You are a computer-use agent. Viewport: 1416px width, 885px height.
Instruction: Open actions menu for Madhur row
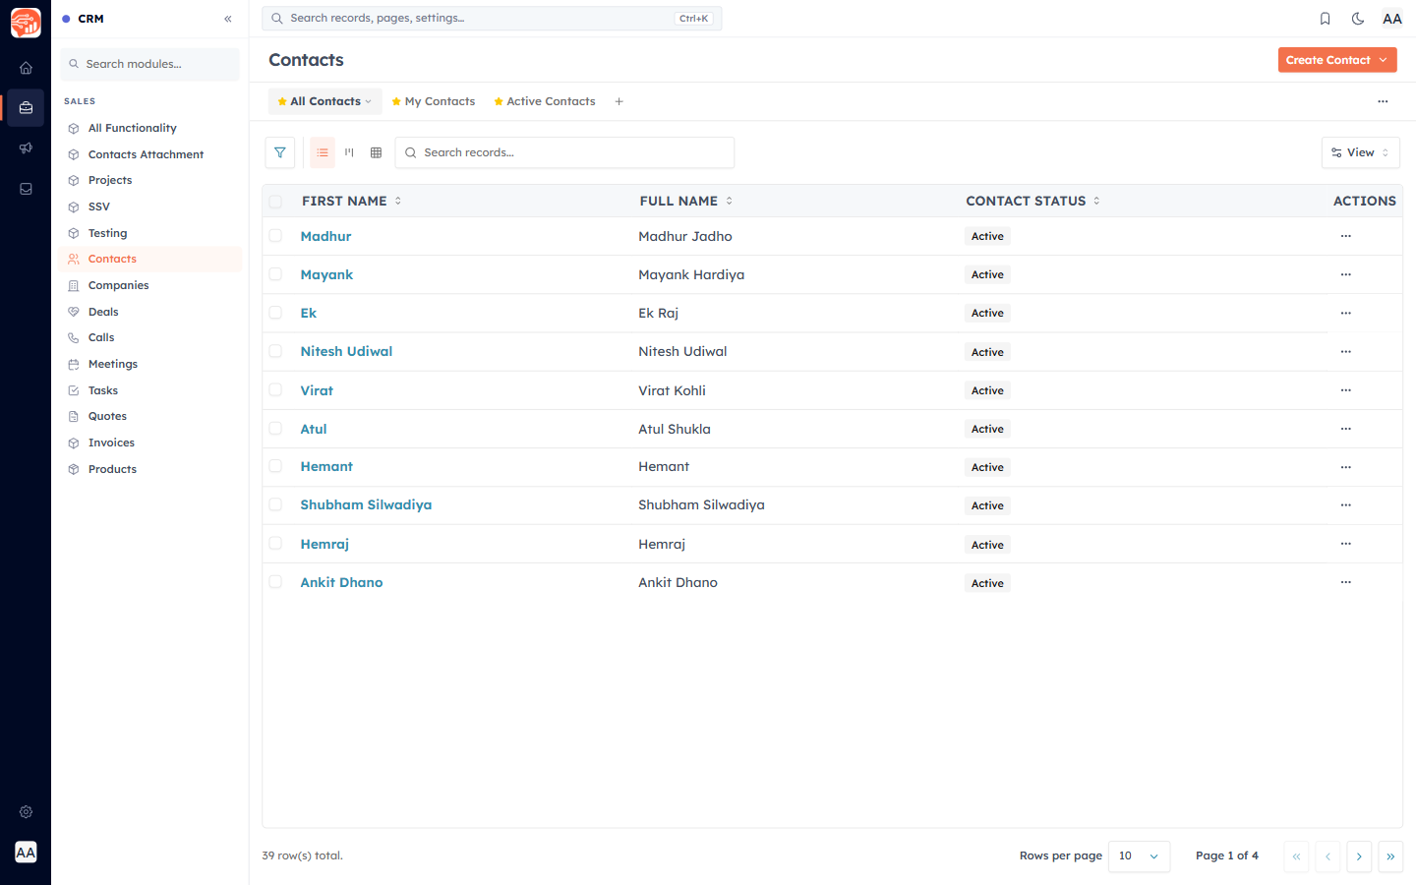(1346, 236)
